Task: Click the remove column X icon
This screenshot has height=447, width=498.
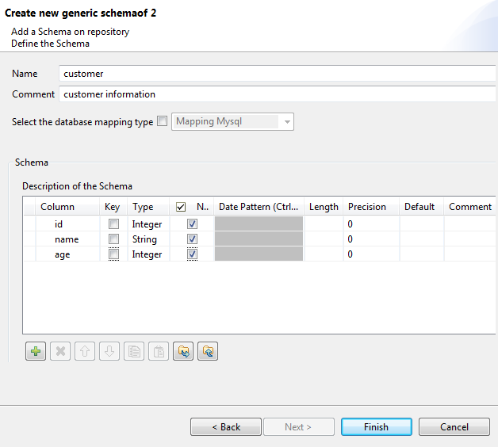Action: click(59, 351)
